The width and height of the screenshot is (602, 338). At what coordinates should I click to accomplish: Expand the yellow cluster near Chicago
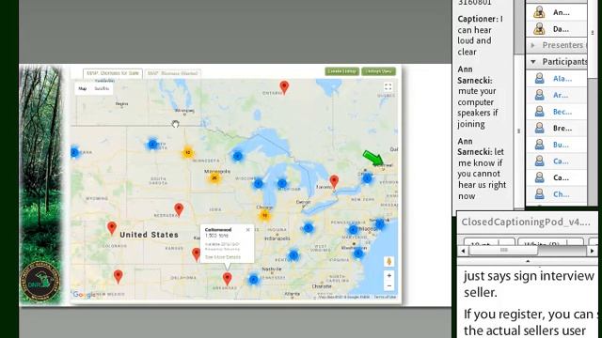[x=264, y=215]
